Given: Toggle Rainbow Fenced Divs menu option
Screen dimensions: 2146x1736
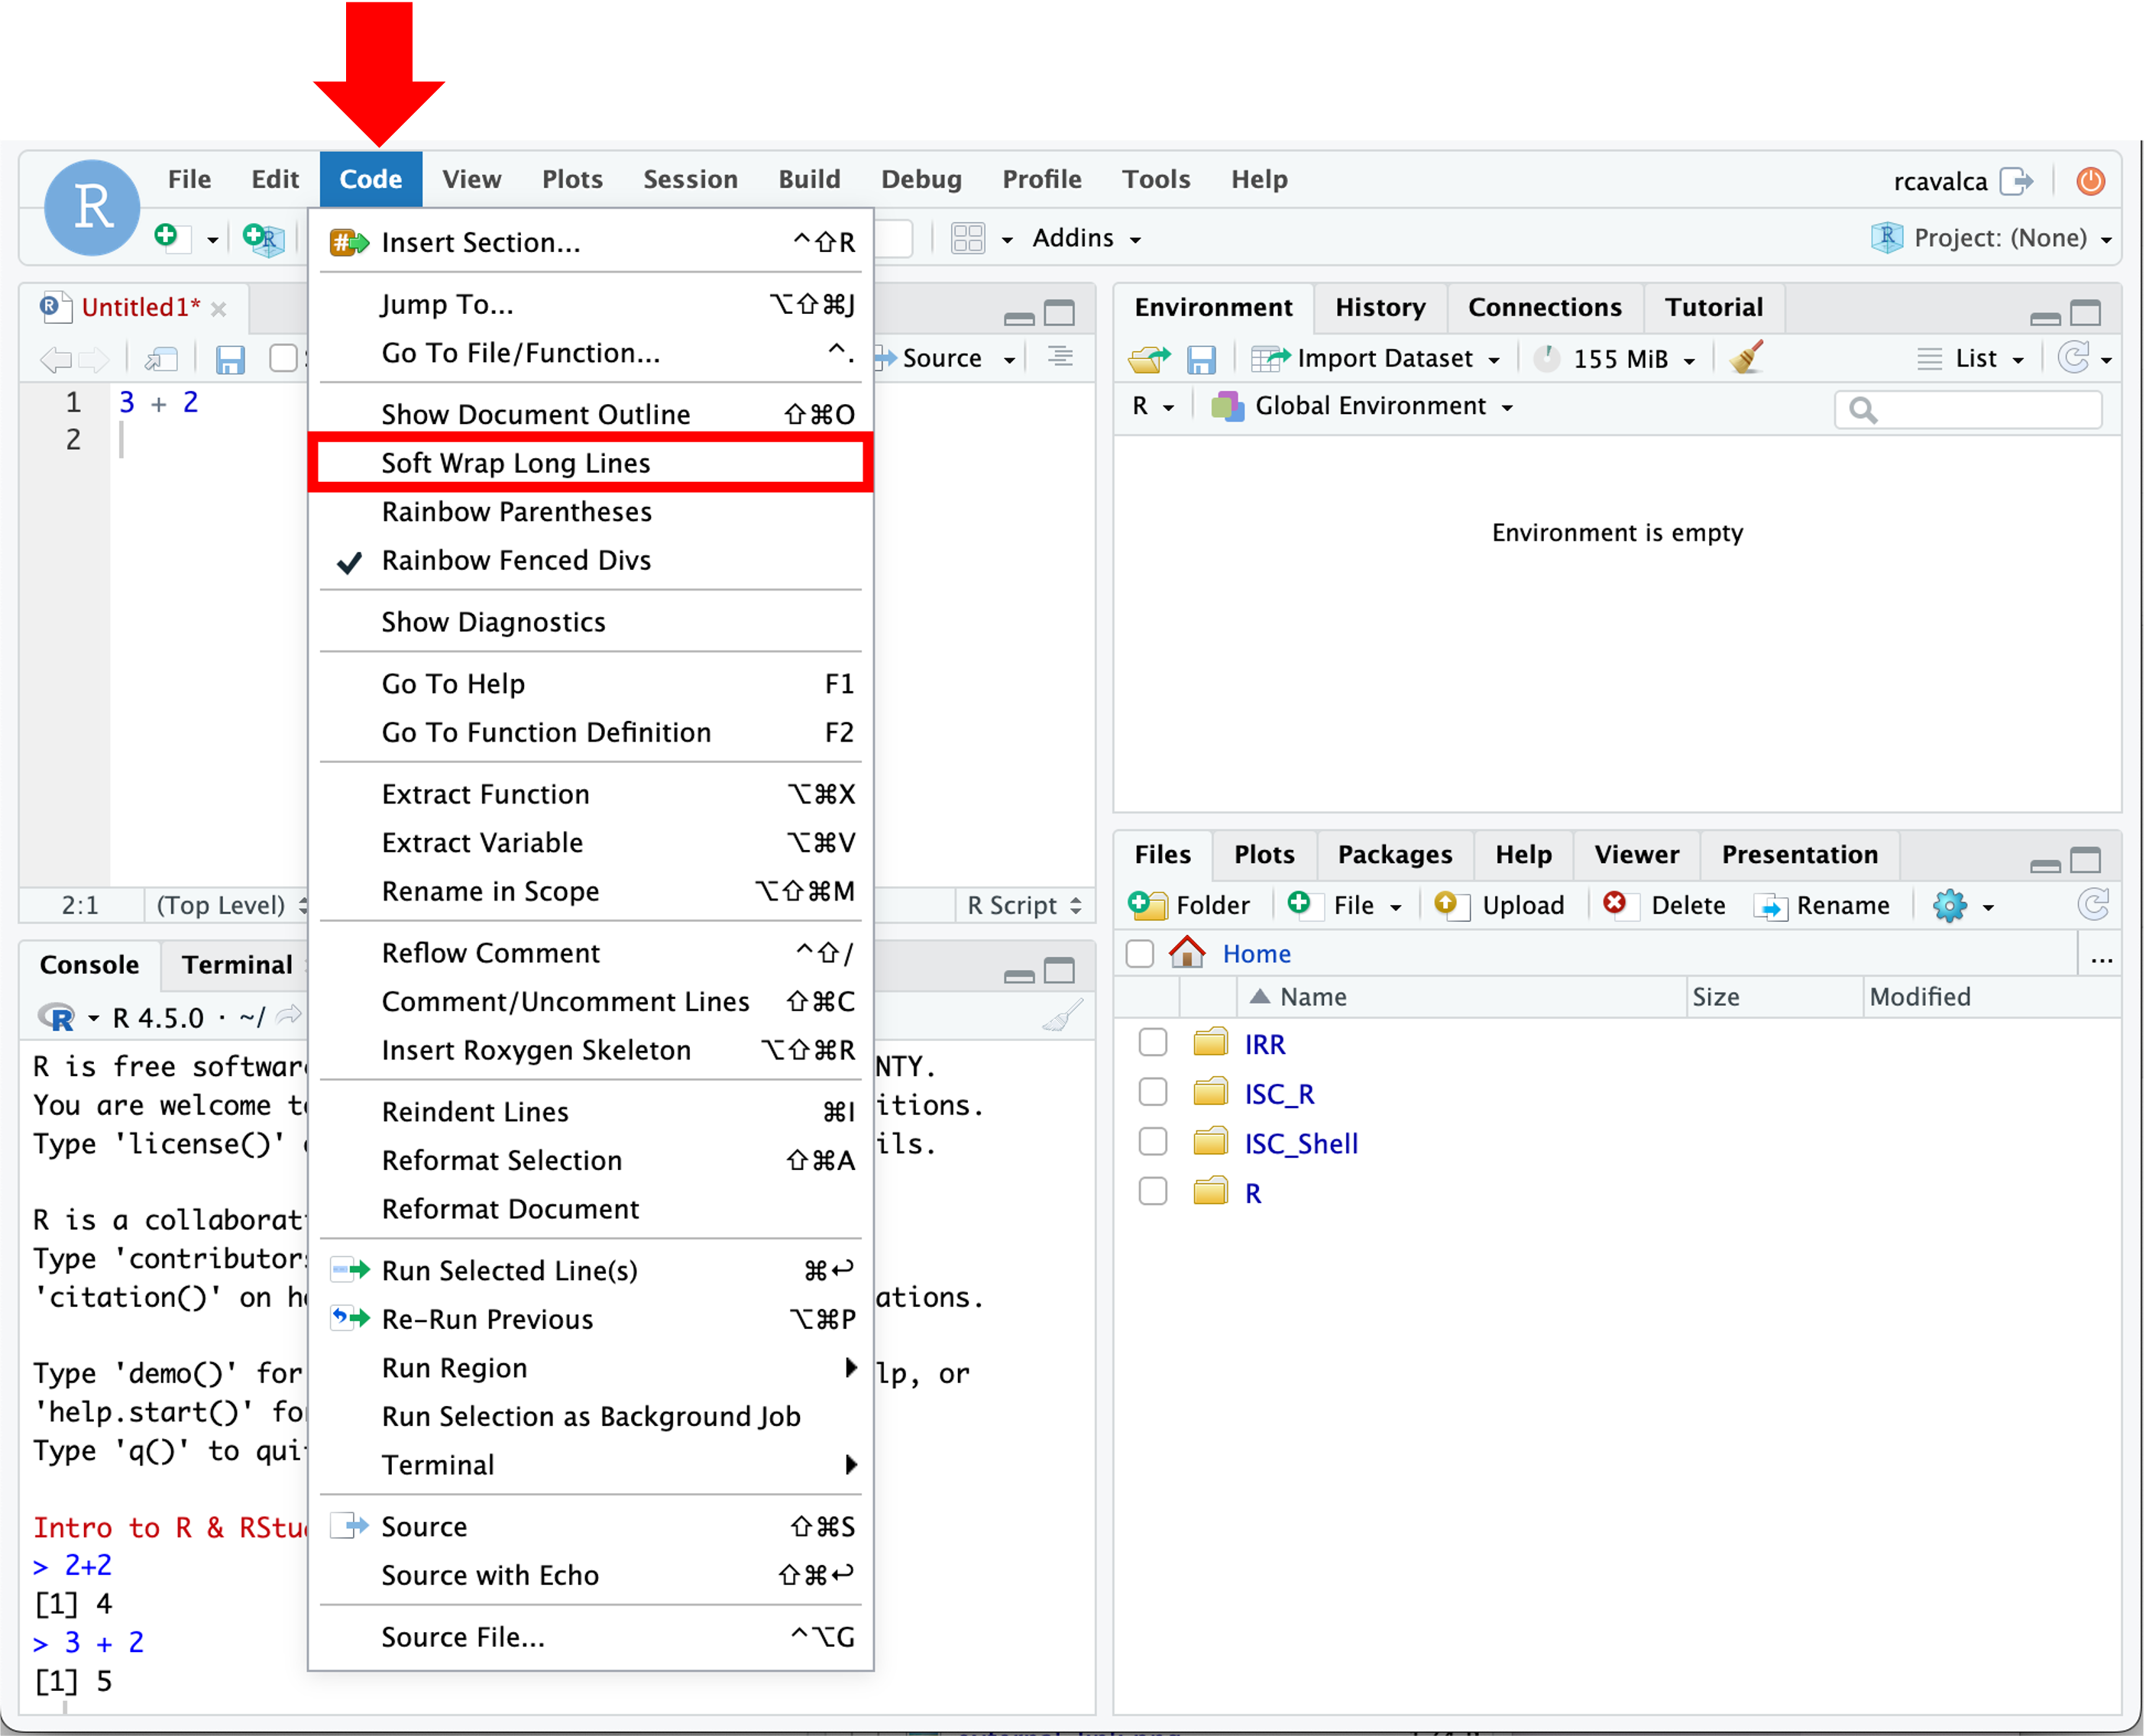Looking at the screenshot, I should click(516, 560).
